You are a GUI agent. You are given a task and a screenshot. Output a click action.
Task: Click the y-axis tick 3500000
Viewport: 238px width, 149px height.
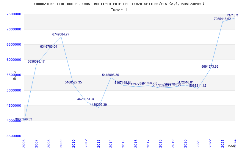coord(14,136)
